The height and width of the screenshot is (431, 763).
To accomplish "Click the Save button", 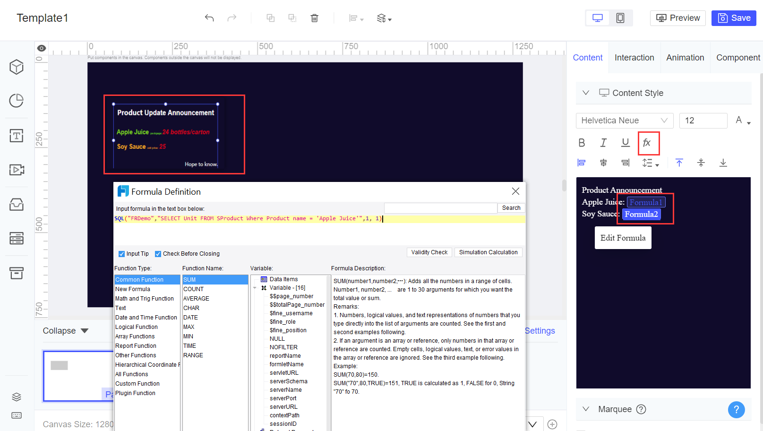I will [x=734, y=17].
